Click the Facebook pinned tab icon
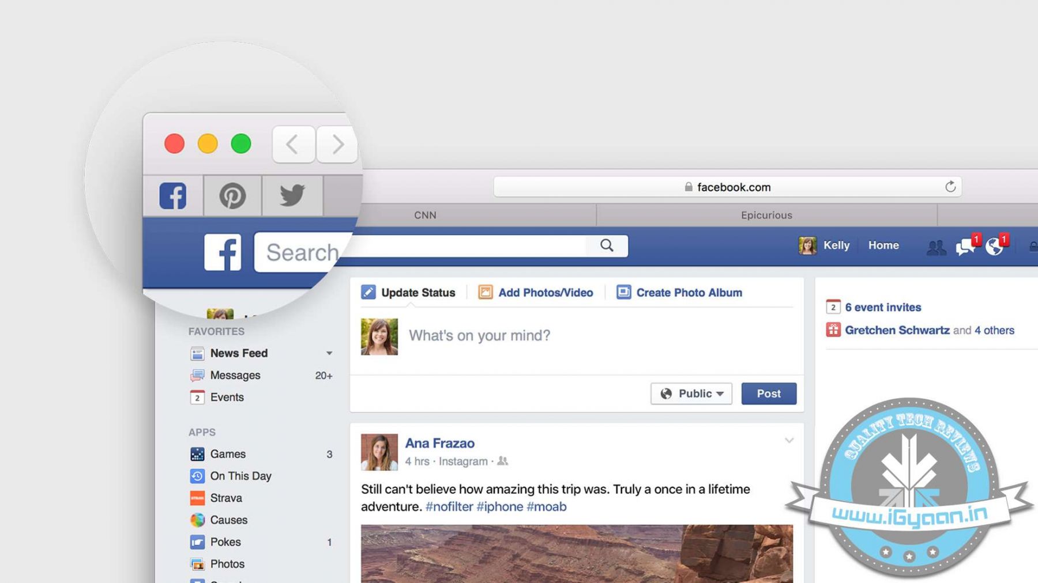1038x583 pixels. click(x=173, y=196)
